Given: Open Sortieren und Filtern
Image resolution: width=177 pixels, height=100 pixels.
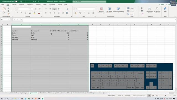Looking at the screenshot, I should [x=150, y=11].
